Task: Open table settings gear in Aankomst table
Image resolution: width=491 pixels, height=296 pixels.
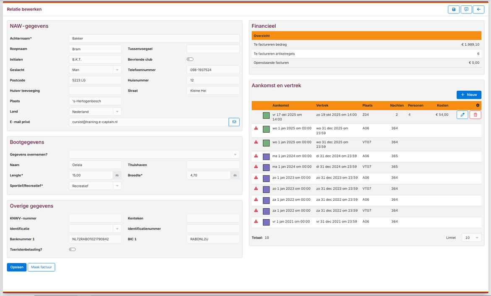Action: [x=478, y=105]
